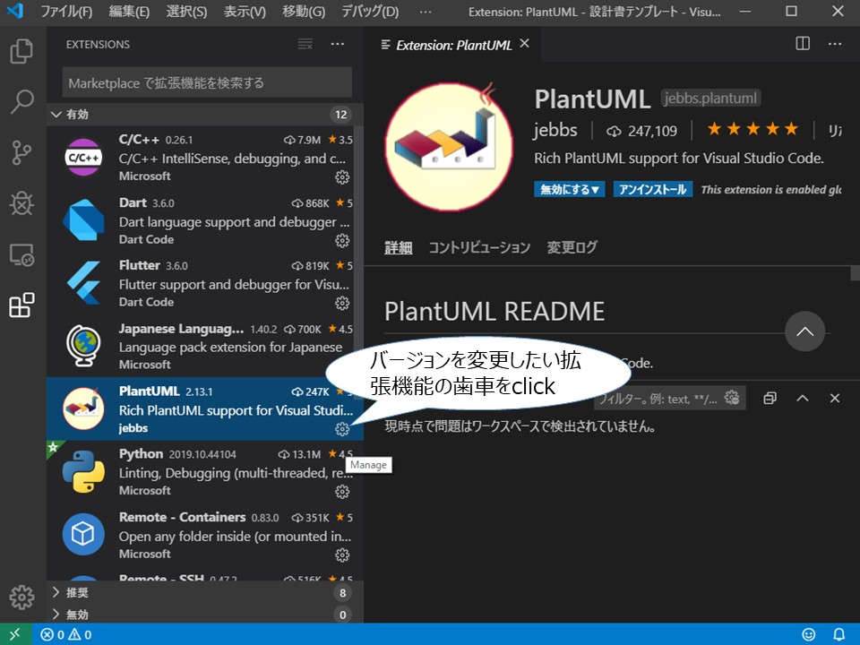Select Japanese Language Pack extension
The height and width of the screenshot is (645, 860).
click(205, 346)
